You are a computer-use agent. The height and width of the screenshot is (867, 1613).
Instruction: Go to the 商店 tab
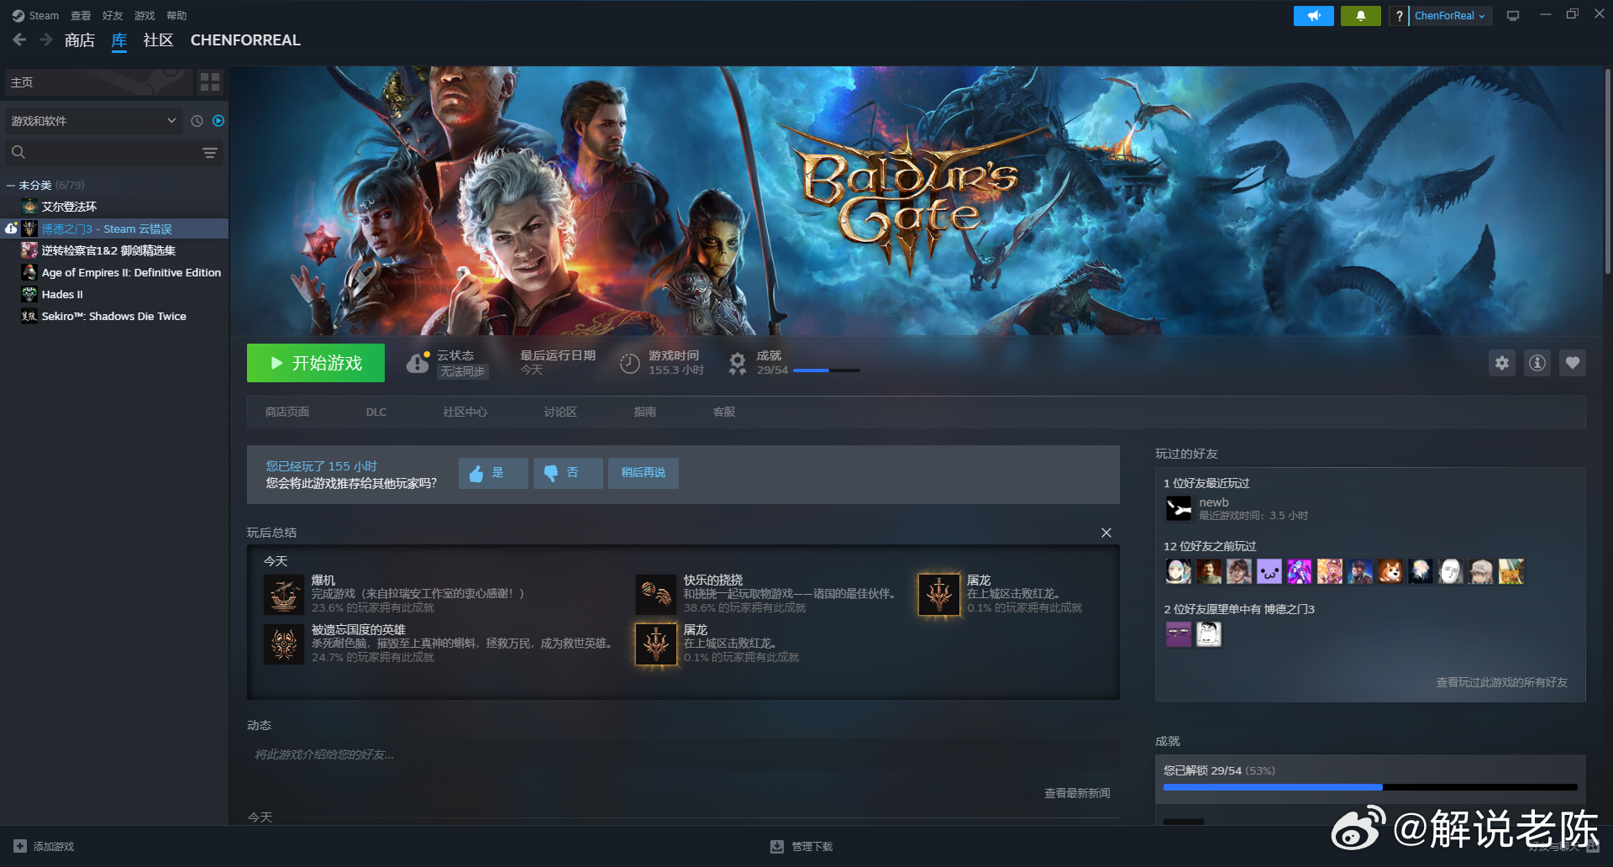click(80, 40)
